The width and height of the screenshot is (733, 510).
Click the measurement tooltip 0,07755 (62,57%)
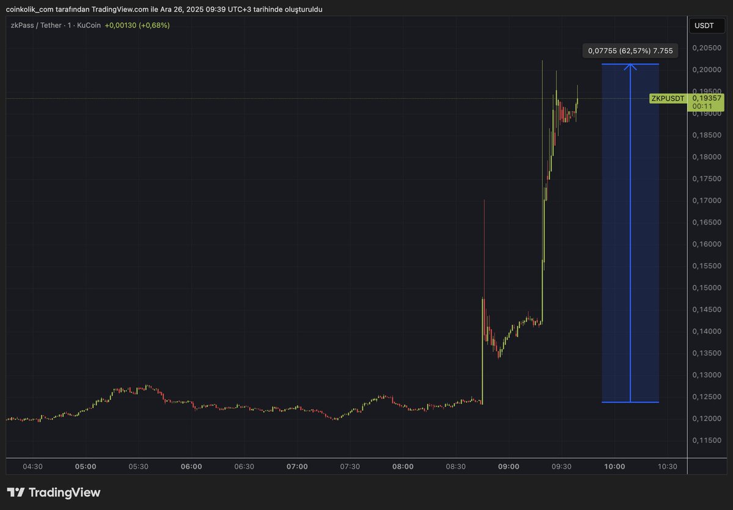tap(630, 51)
